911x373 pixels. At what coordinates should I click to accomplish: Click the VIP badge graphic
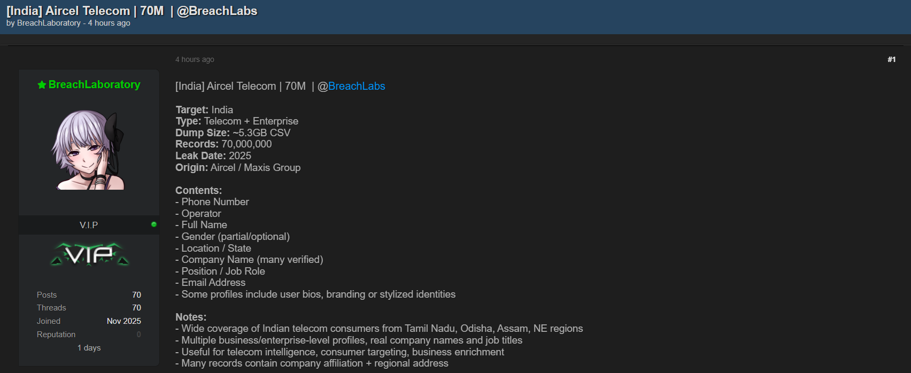pos(89,254)
